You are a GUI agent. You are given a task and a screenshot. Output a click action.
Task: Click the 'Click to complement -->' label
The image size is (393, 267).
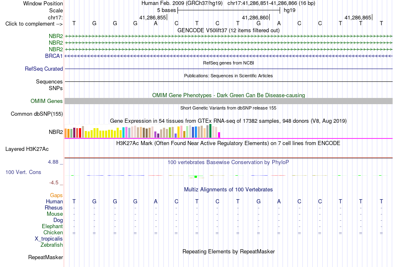[34, 24]
